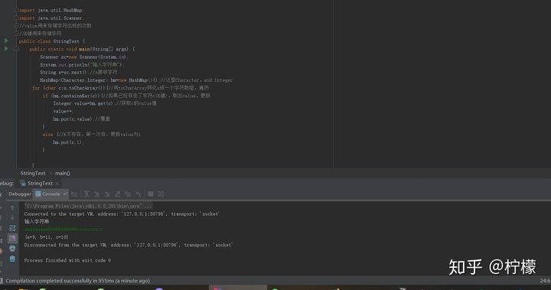Click 'Integer value=hm.get(c)' code line
The image size is (551, 290).
point(105,103)
